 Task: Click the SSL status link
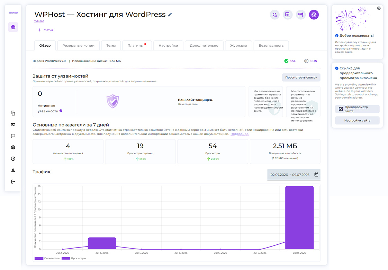click(293, 61)
